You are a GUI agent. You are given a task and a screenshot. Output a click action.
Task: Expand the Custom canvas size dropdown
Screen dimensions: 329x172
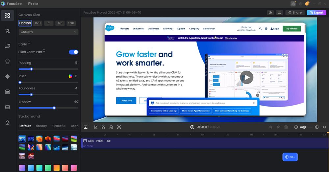point(48,32)
